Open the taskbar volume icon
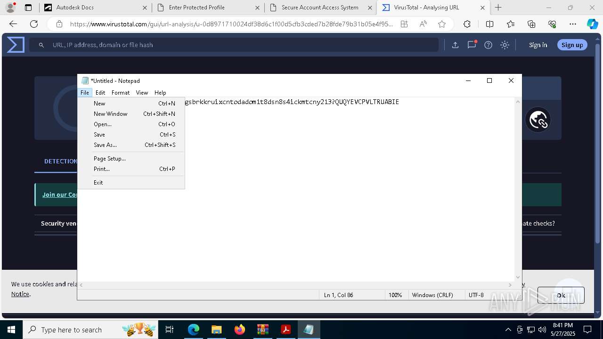This screenshot has height=339, width=603. click(542, 330)
